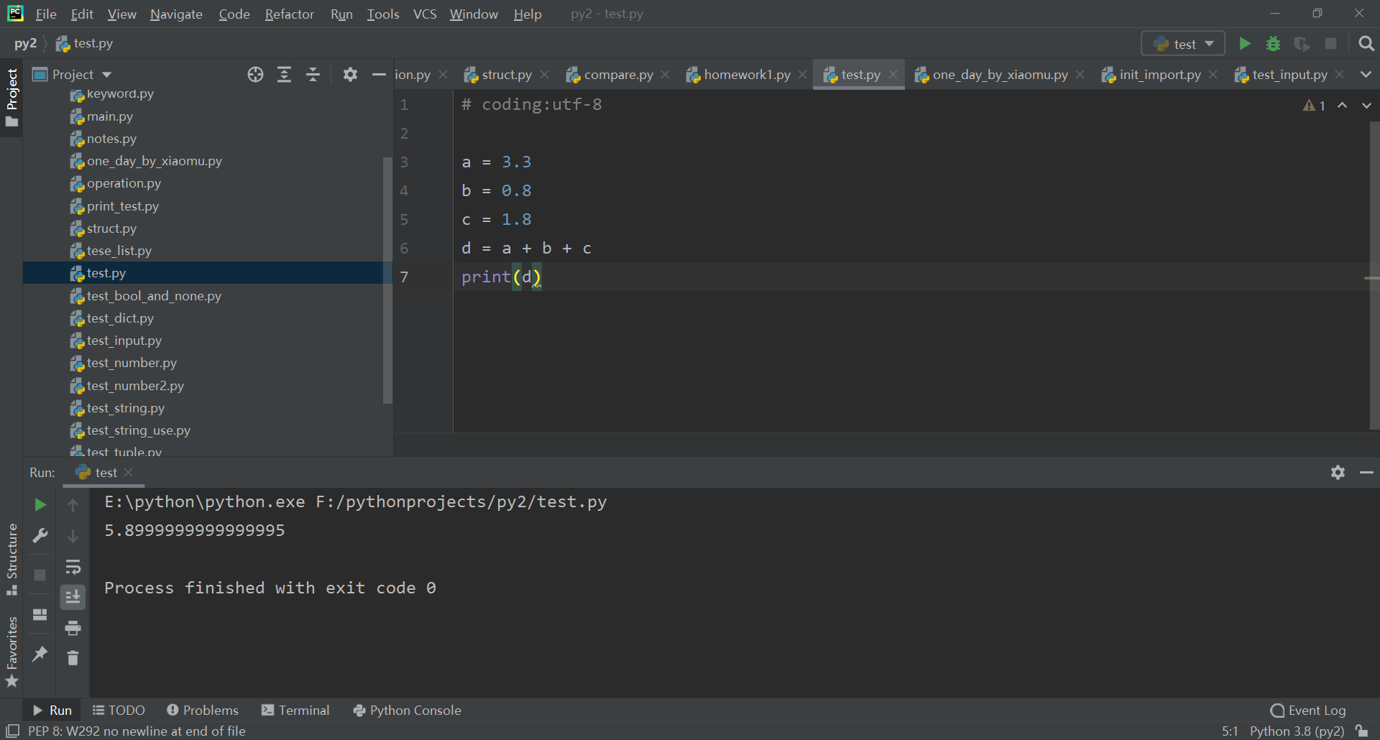1380x740 pixels.
Task: Click Run with Coverage icon in toolbar
Action: (1302, 44)
